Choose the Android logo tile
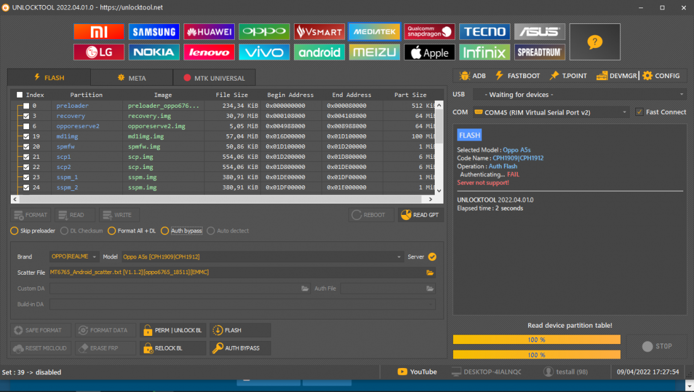 coord(319,52)
